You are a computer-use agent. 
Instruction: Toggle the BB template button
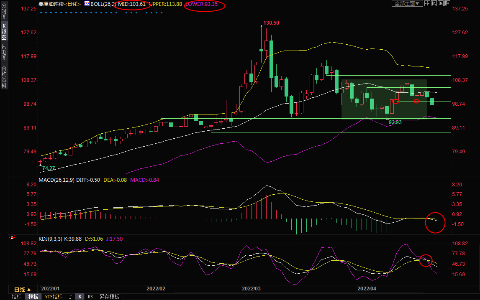click(90, 297)
